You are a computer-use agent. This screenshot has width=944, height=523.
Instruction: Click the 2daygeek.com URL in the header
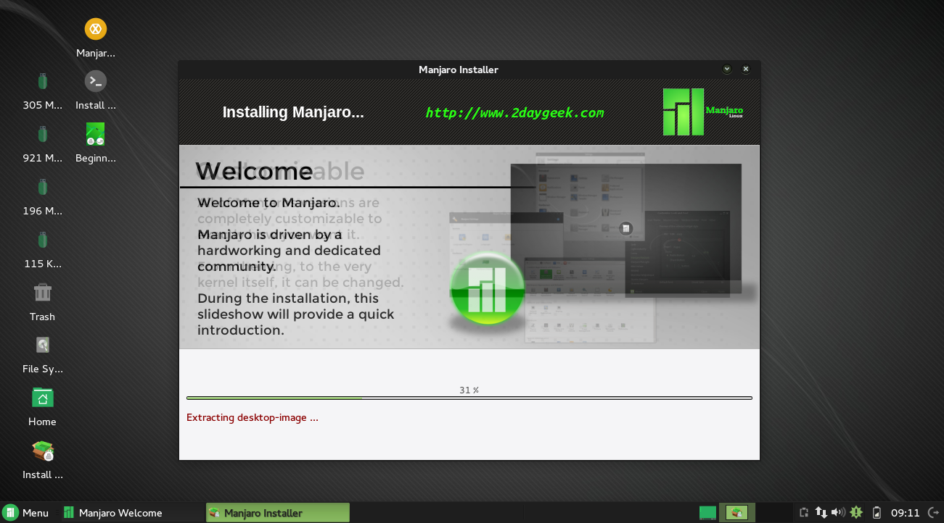coord(514,112)
